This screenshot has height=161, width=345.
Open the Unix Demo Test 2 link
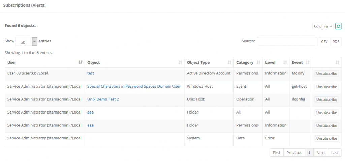click(103, 99)
